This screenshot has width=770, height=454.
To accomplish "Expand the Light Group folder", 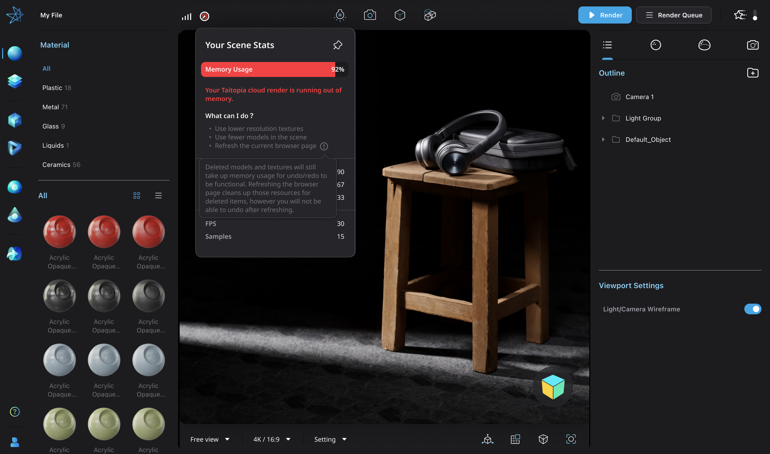I will 603,118.
